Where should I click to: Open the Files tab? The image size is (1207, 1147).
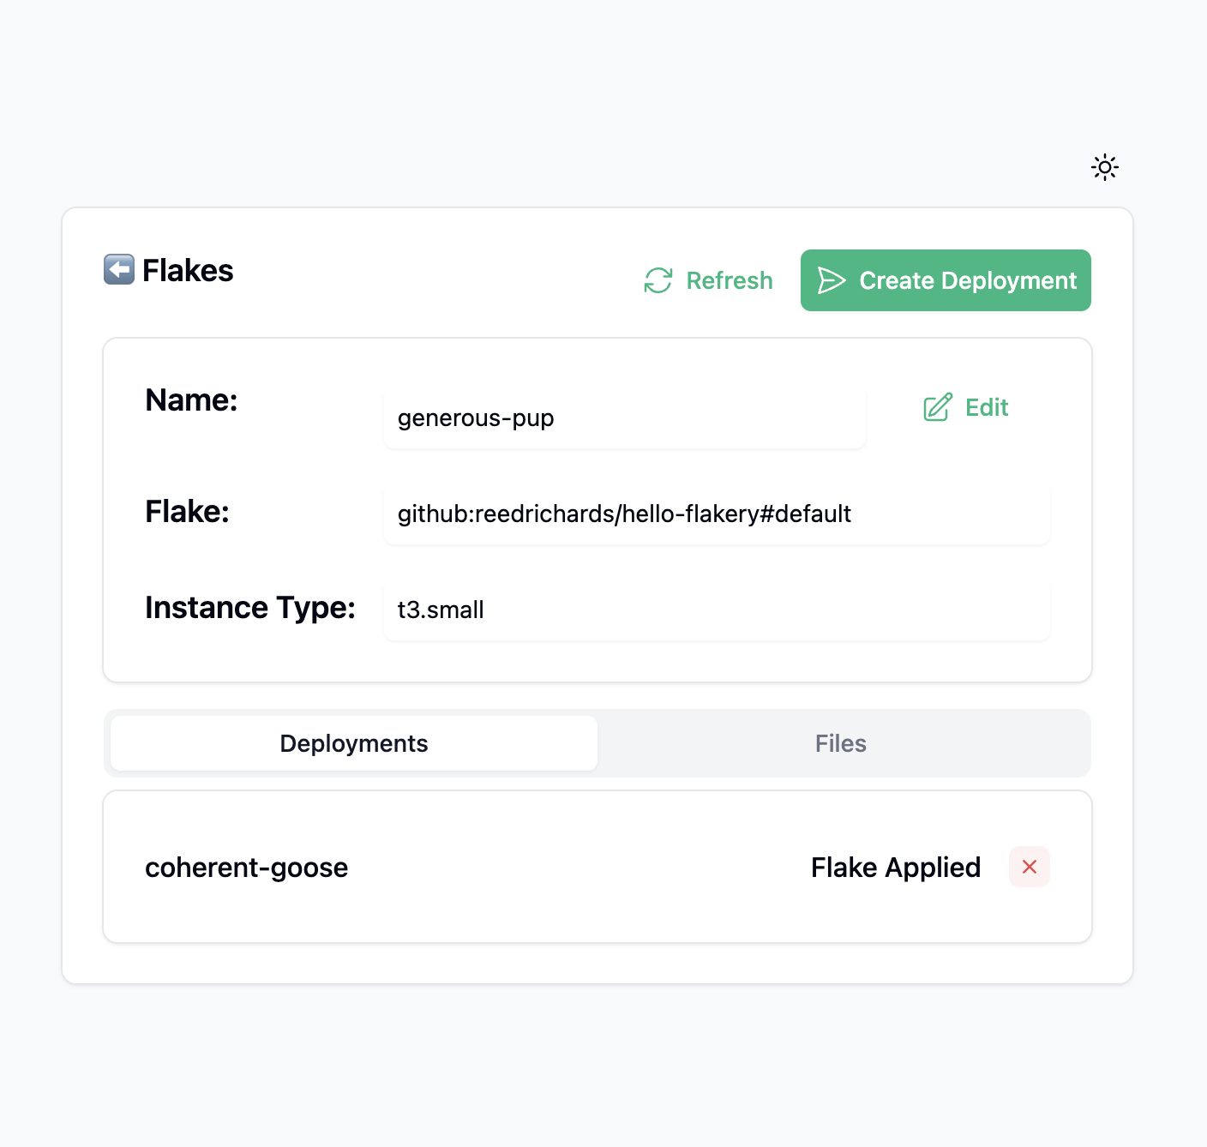coord(840,743)
